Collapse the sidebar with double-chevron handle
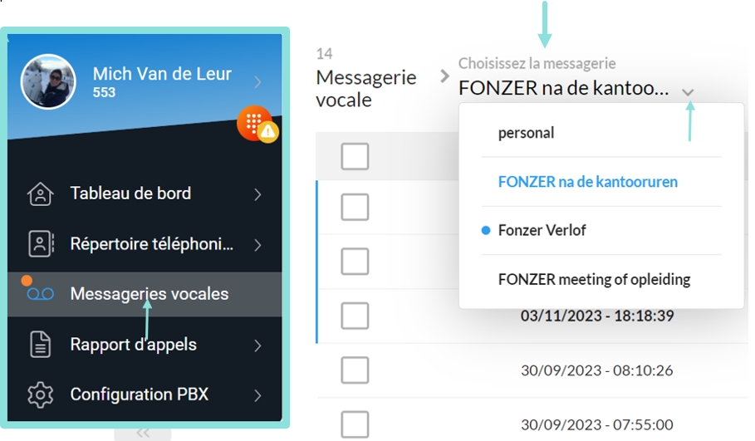755x441 pixels. click(x=143, y=433)
